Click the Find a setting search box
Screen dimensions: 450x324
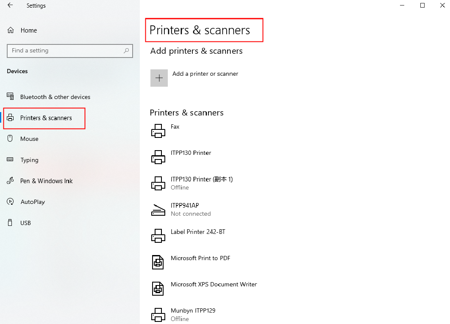tap(70, 51)
